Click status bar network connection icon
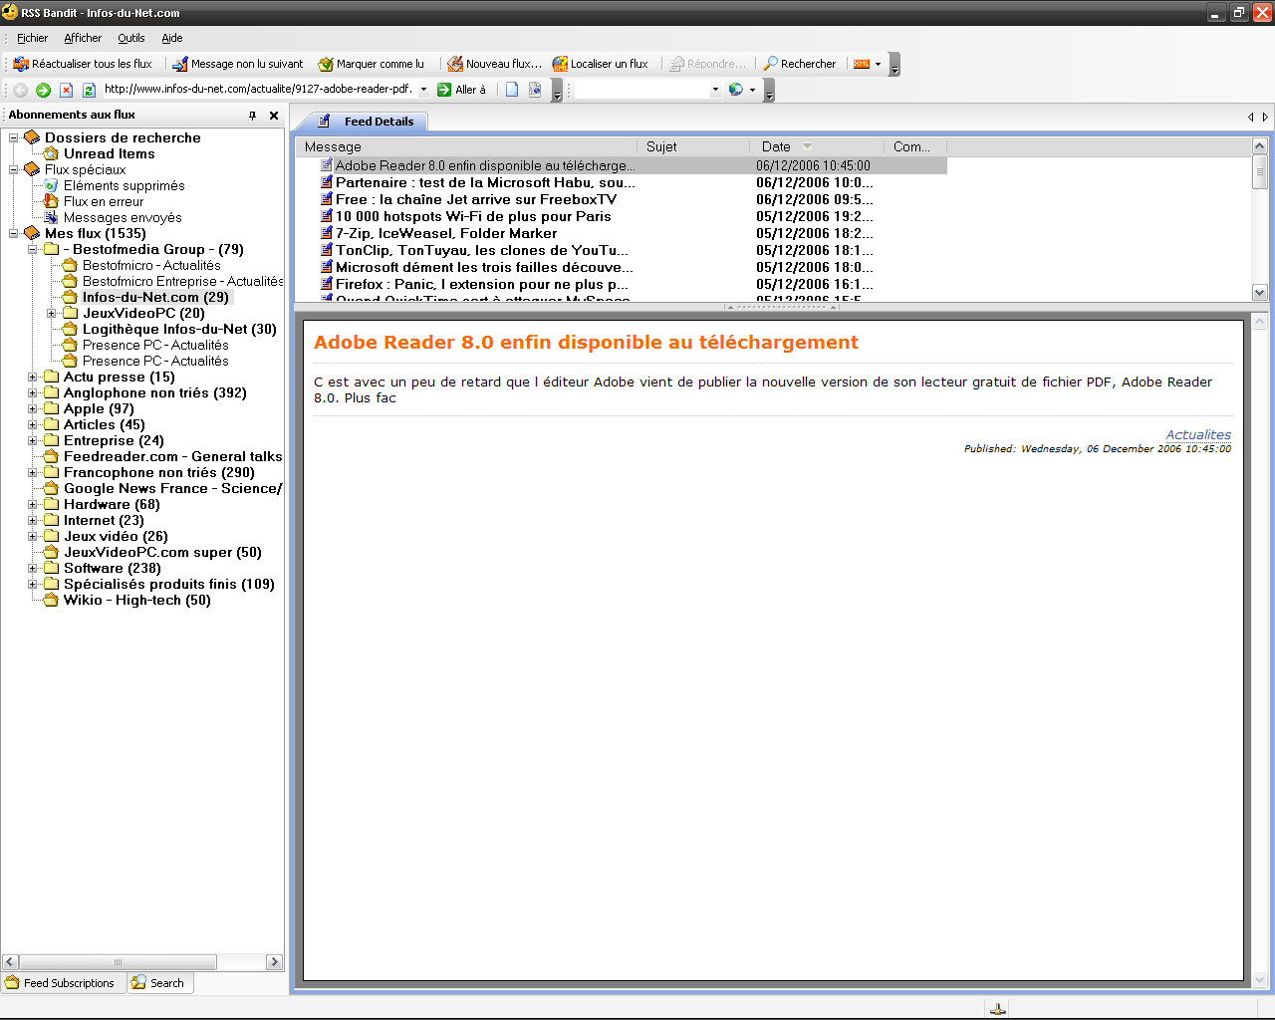This screenshot has width=1275, height=1020. coord(997,1009)
